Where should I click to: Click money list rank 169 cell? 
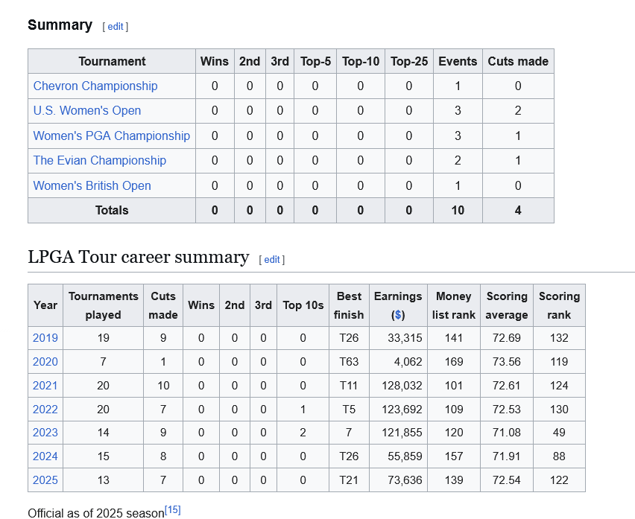point(454,362)
